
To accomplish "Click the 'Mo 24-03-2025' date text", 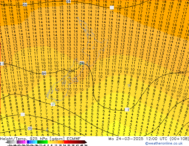I will pos(126,139).
